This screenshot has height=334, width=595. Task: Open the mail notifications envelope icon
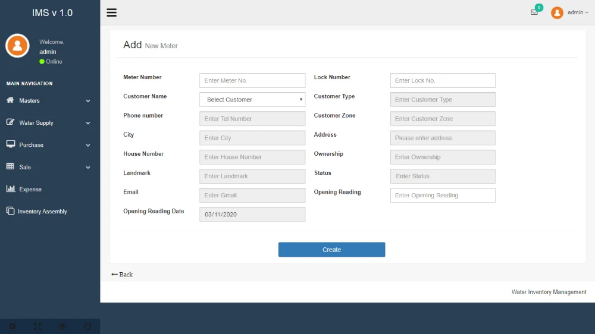[x=534, y=12]
